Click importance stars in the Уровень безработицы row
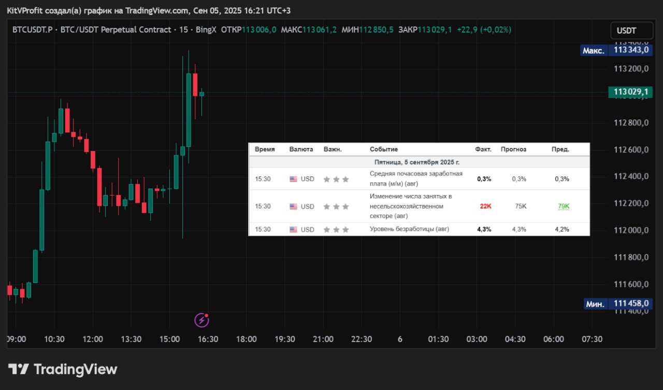Image resolution: width=663 pixels, height=390 pixels. (336, 229)
